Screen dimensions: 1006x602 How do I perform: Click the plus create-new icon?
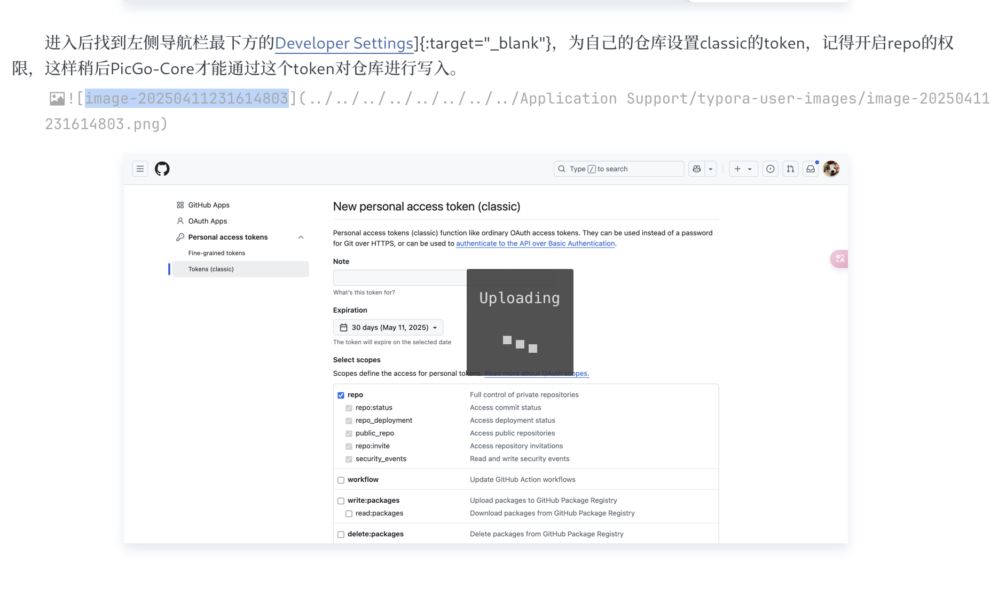[737, 169]
